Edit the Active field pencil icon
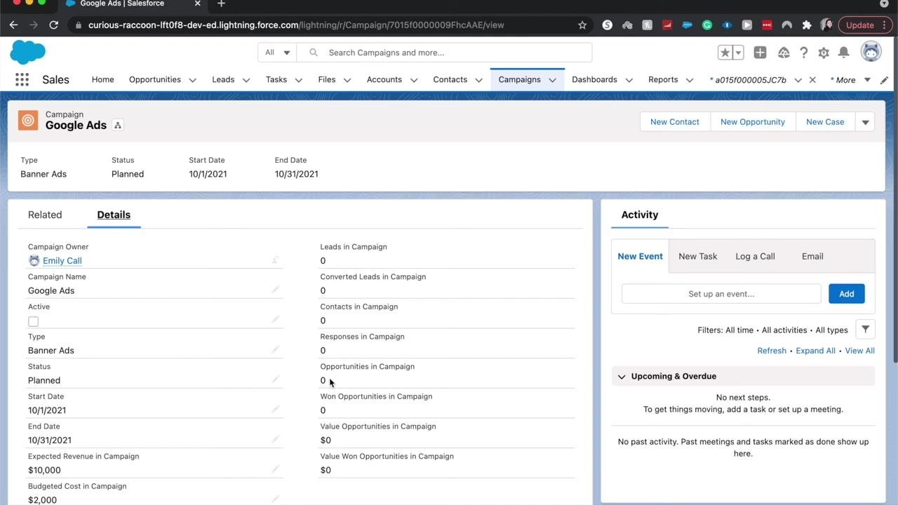Viewport: 898px width, 505px height. [x=276, y=319]
